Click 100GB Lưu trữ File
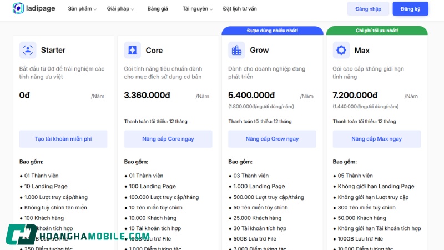 click(x=360, y=239)
